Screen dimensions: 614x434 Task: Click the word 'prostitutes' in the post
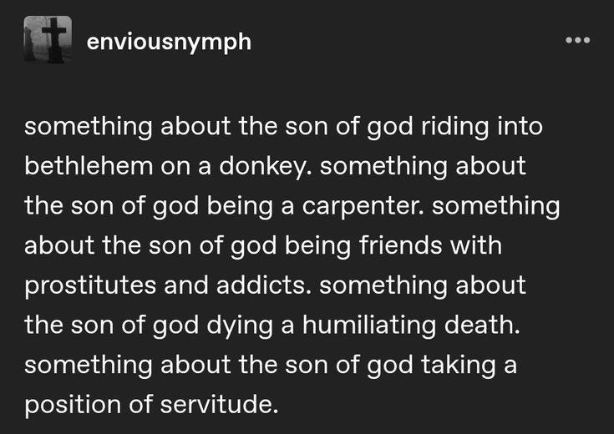pos(90,285)
